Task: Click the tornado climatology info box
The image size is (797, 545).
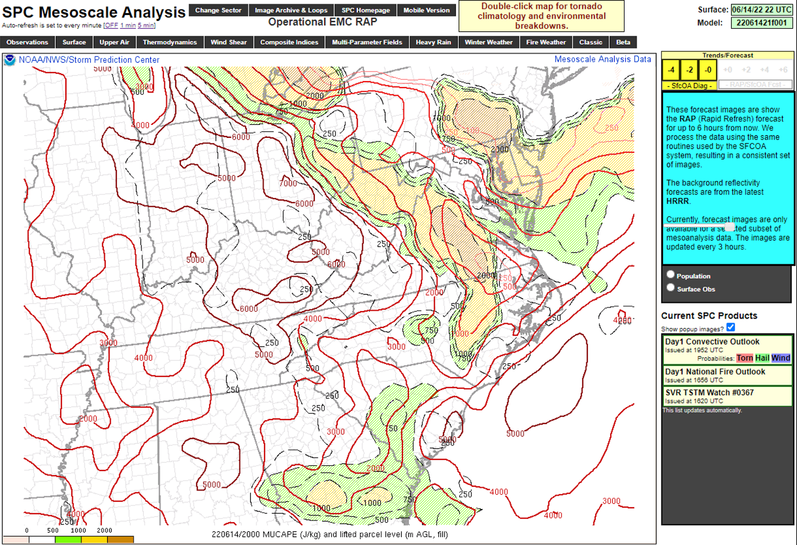Action: [541, 16]
